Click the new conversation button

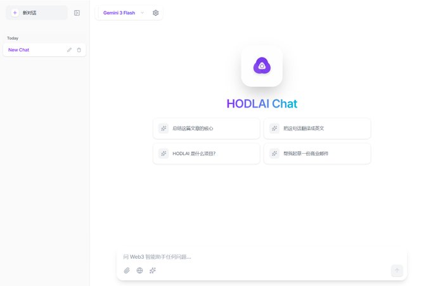(x=37, y=13)
